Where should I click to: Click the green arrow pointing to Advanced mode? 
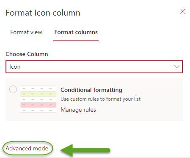click(85, 150)
